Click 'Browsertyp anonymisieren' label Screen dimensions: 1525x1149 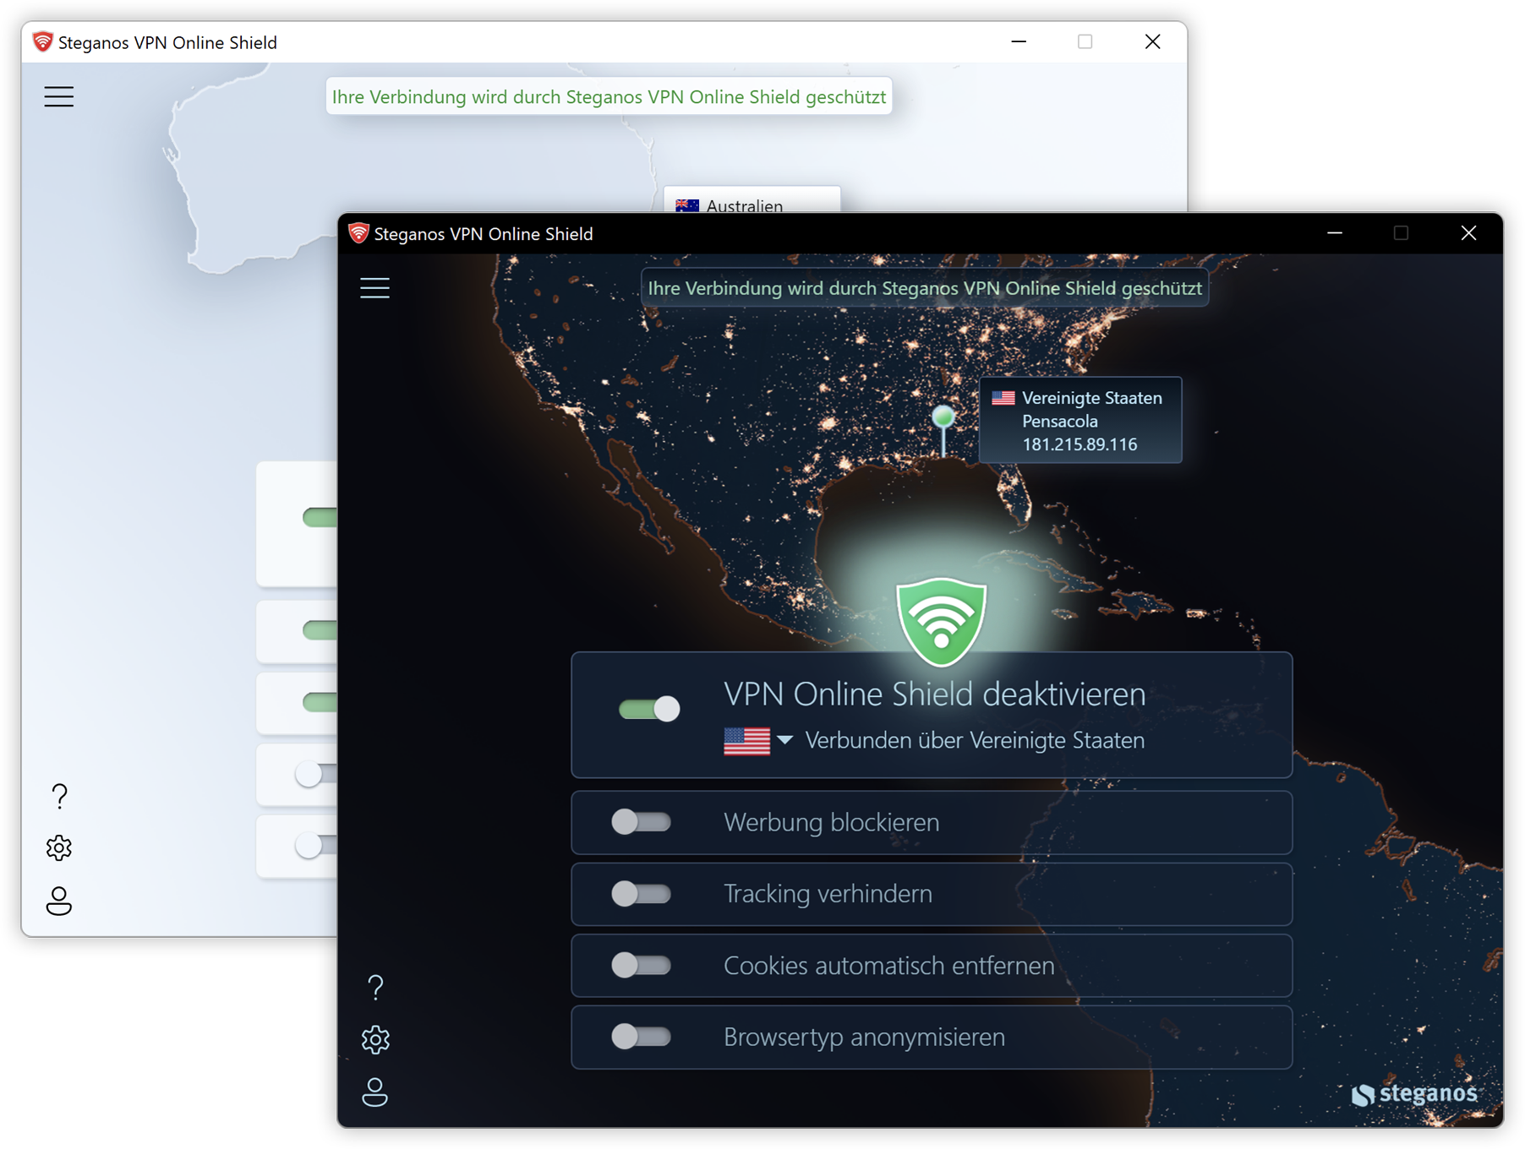pos(865,1037)
